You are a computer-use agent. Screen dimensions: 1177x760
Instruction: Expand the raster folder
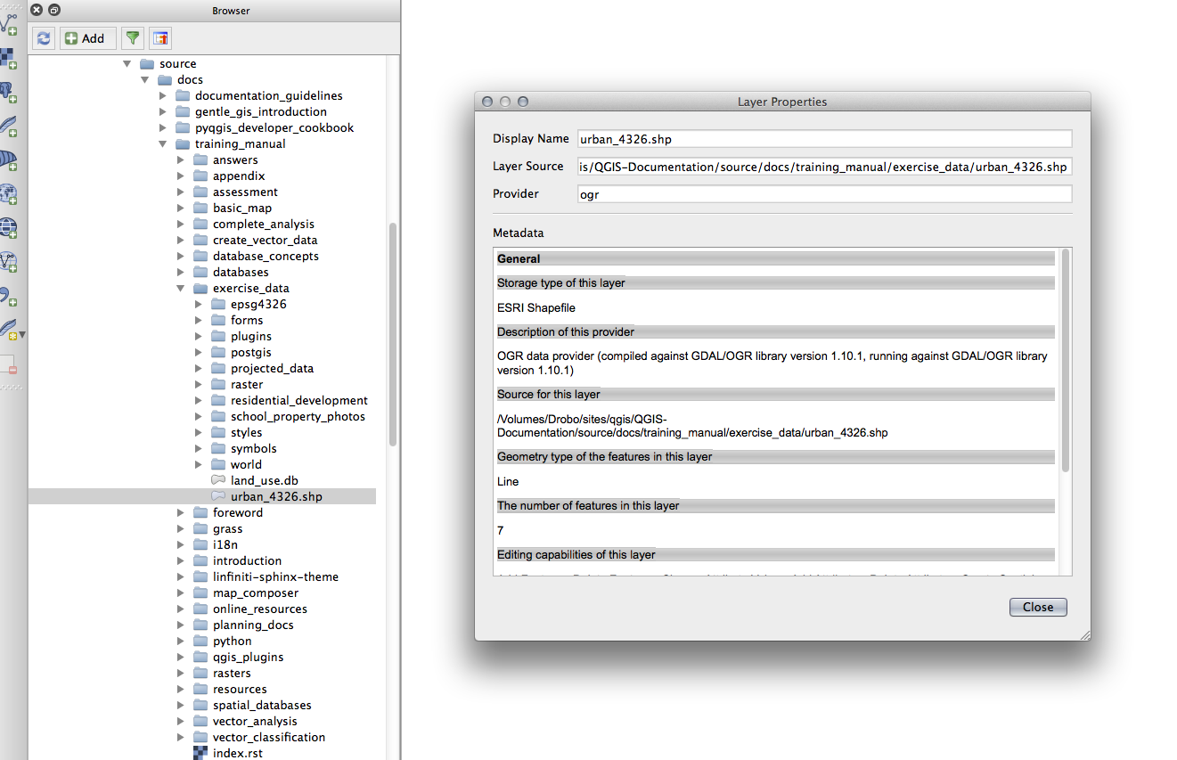[199, 384]
